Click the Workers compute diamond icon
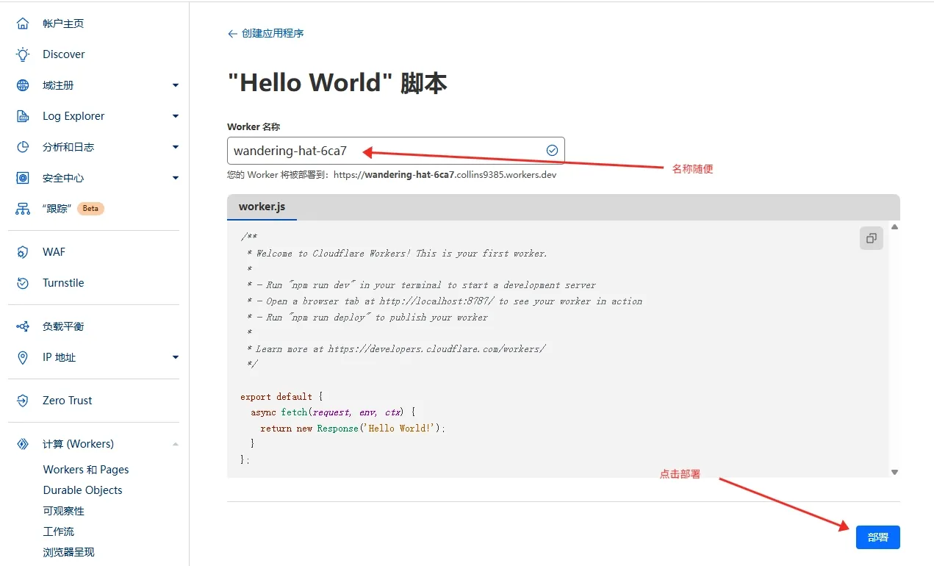 [x=23, y=444]
